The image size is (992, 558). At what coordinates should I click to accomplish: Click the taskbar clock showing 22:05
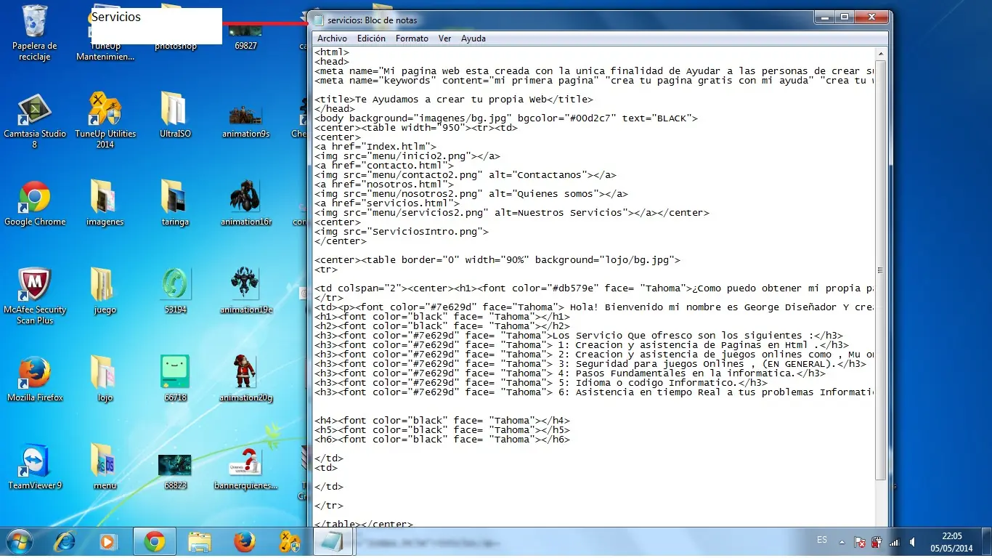pos(951,542)
